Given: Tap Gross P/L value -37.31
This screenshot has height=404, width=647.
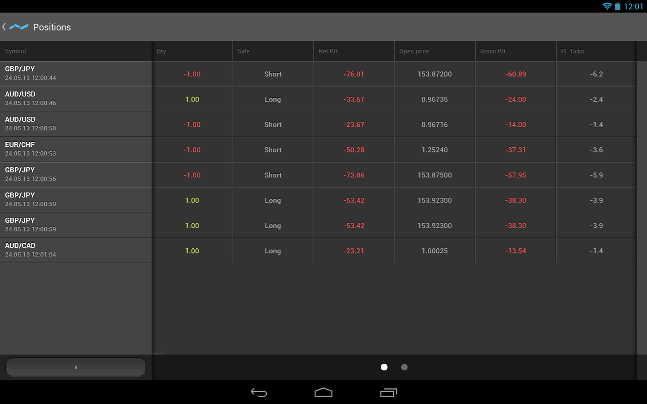Looking at the screenshot, I should (515, 150).
